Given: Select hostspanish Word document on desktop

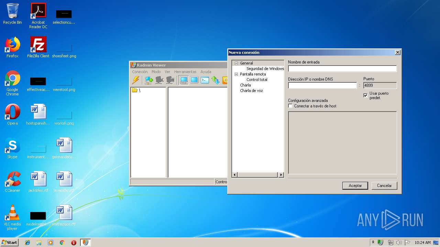Looking at the screenshot, I should [38, 115].
